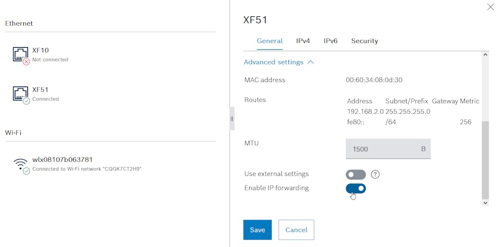Click the scrollbar up arrow
The width and height of the screenshot is (496, 247).
point(485,55)
